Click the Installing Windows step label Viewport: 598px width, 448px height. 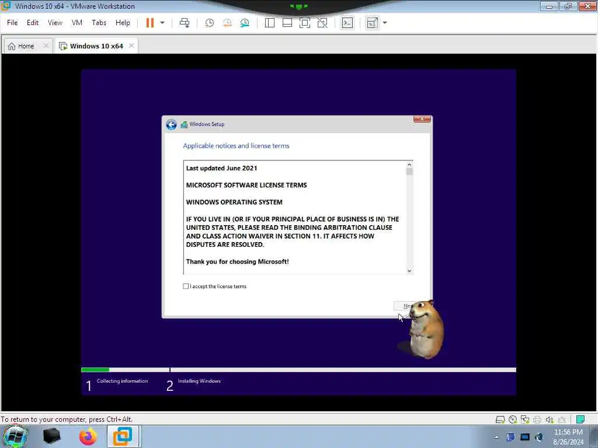pos(199,381)
